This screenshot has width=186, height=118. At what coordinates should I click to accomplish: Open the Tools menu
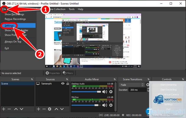point(72,9)
